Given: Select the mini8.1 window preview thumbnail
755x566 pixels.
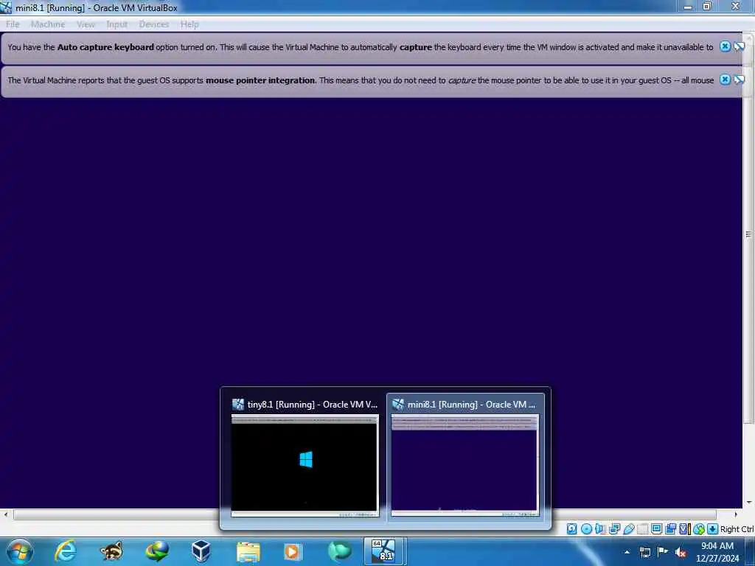Looking at the screenshot, I should coord(465,465).
